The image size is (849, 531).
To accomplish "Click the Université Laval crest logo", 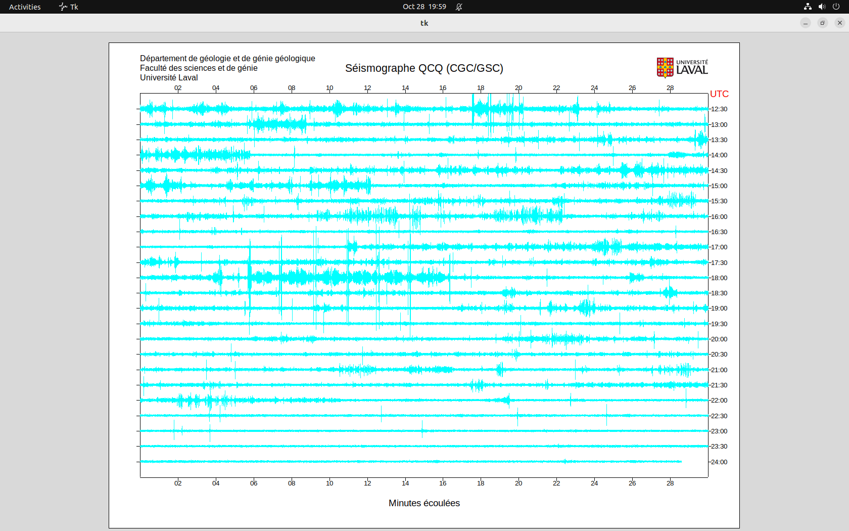I will 682,68.
